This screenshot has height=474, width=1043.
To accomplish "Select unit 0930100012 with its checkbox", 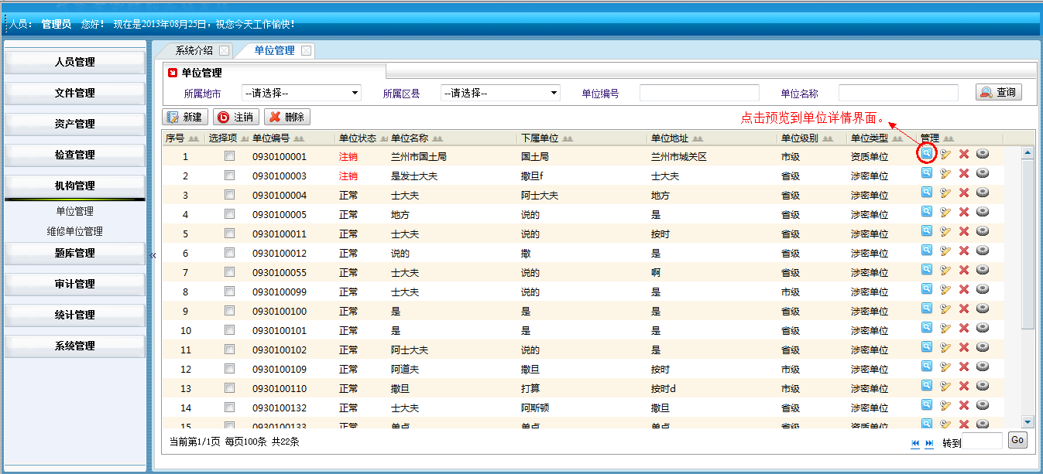I will [x=229, y=253].
